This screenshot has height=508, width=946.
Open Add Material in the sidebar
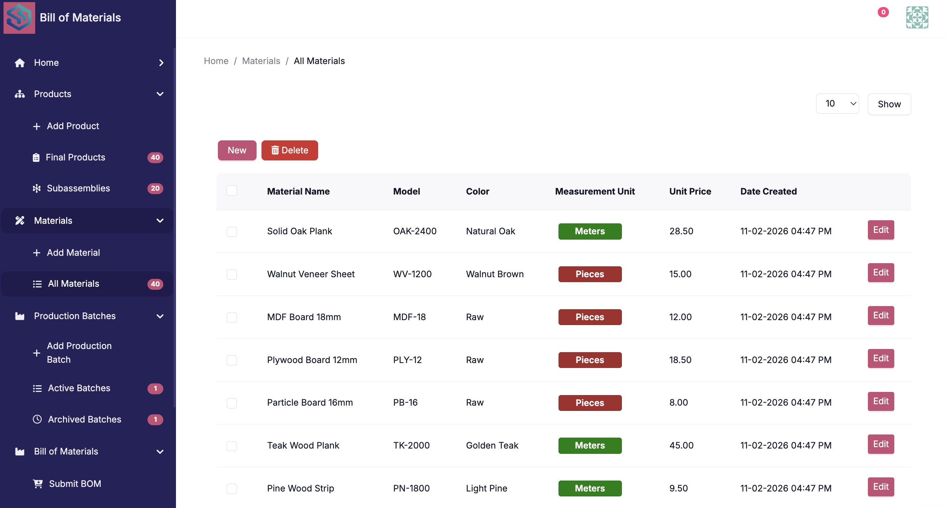[73, 253]
